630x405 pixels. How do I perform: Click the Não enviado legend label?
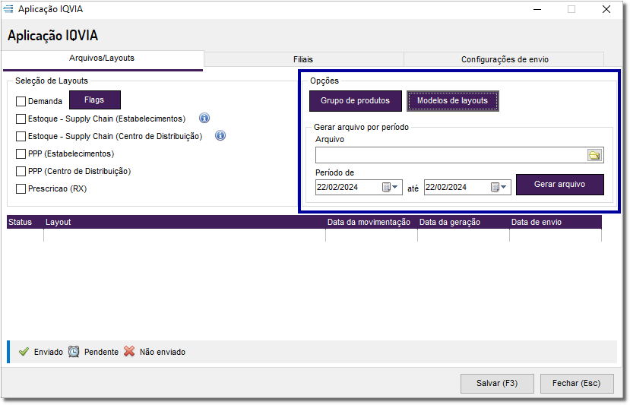coord(163,352)
